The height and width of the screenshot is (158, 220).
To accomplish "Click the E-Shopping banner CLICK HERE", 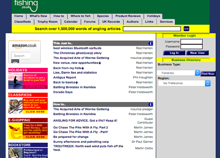I will point(35,137).
